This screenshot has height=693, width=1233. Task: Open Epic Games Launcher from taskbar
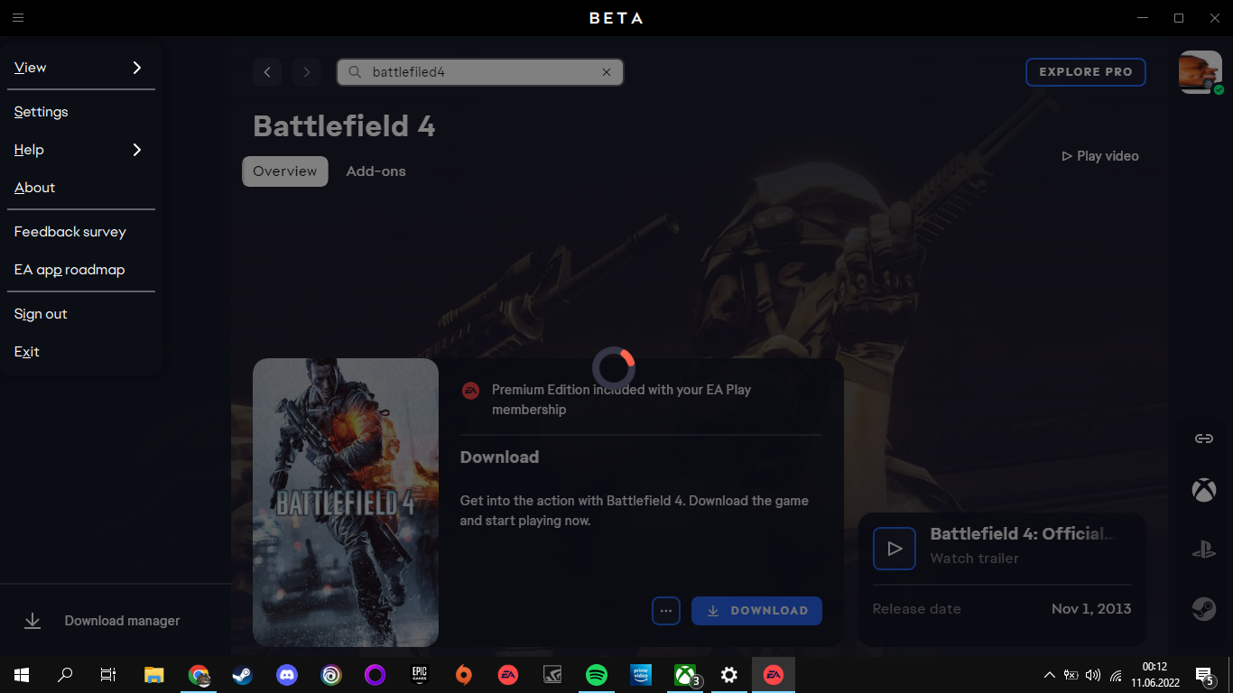coord(420,675)
